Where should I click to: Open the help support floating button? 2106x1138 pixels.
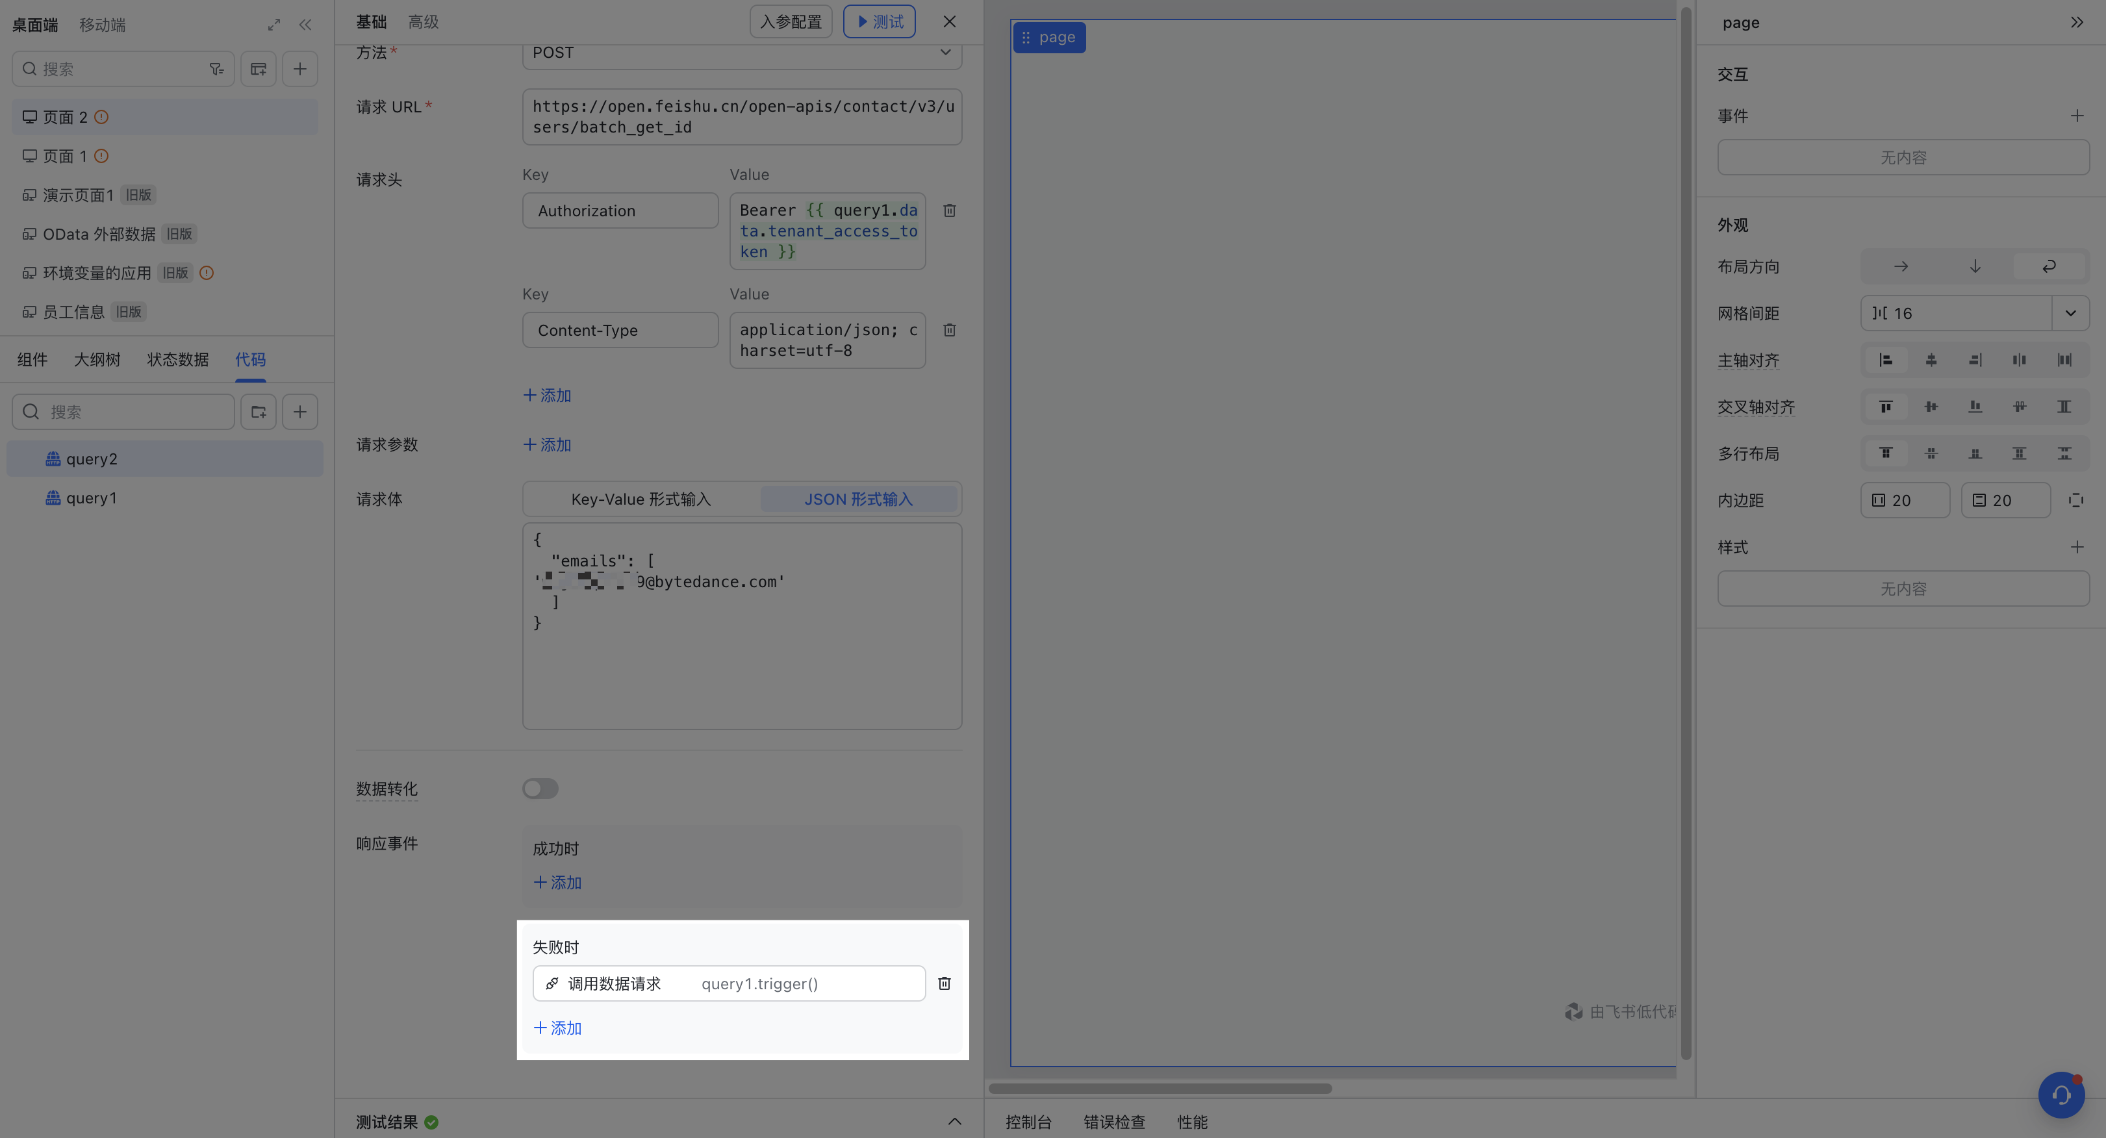pos(2061,1096)
